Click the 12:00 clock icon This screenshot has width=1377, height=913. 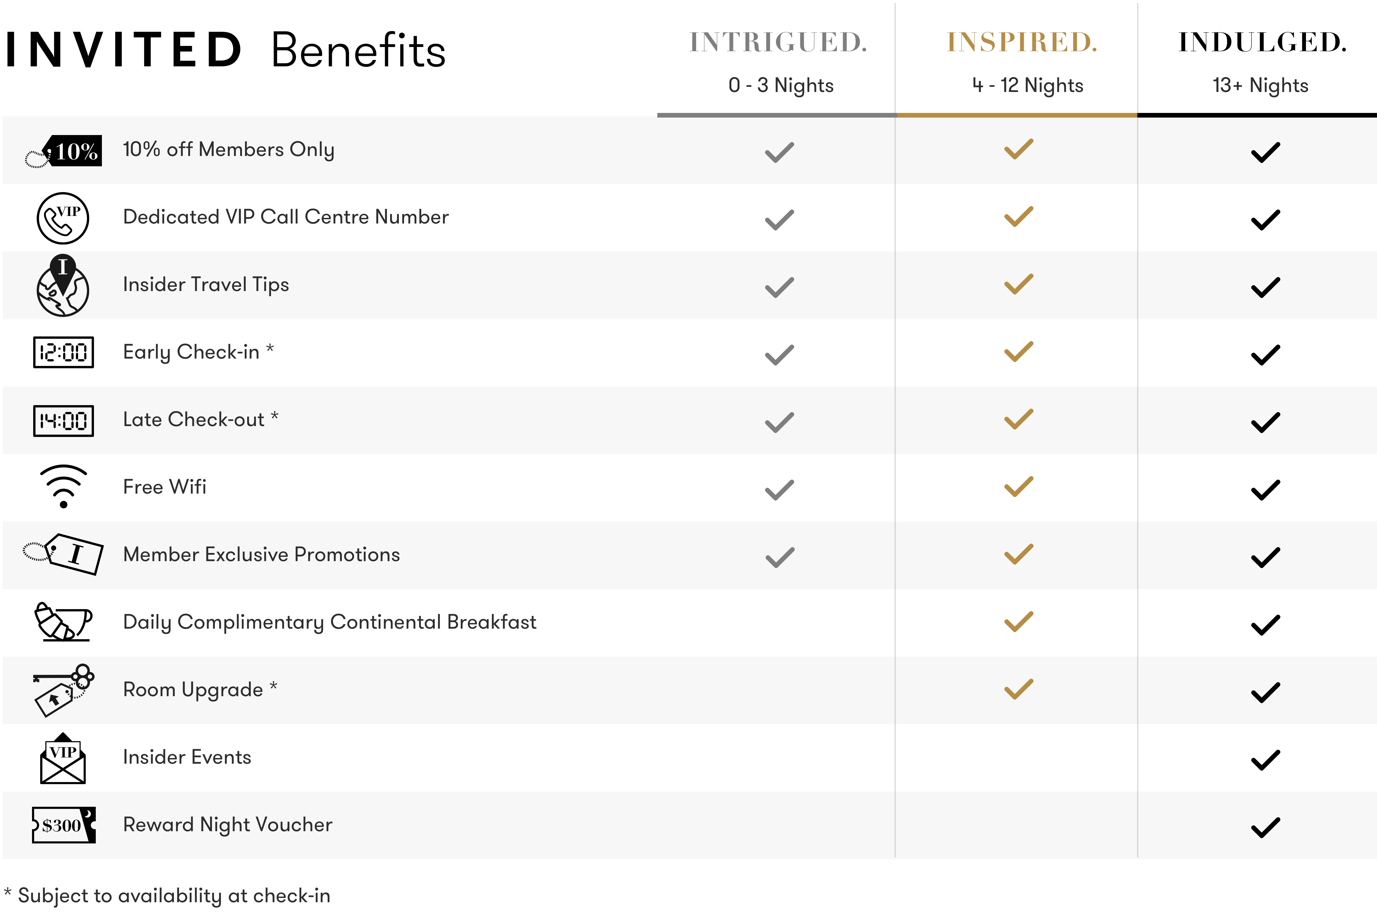(63, 352)
